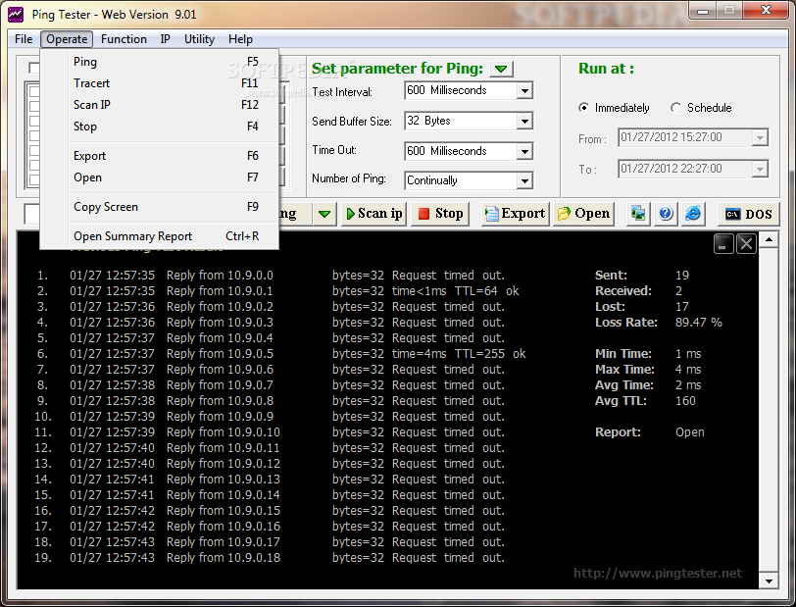Click the Avg TTL: 160 statistic
The width and height of the screenshot is (796, 607).
[645, 401]
